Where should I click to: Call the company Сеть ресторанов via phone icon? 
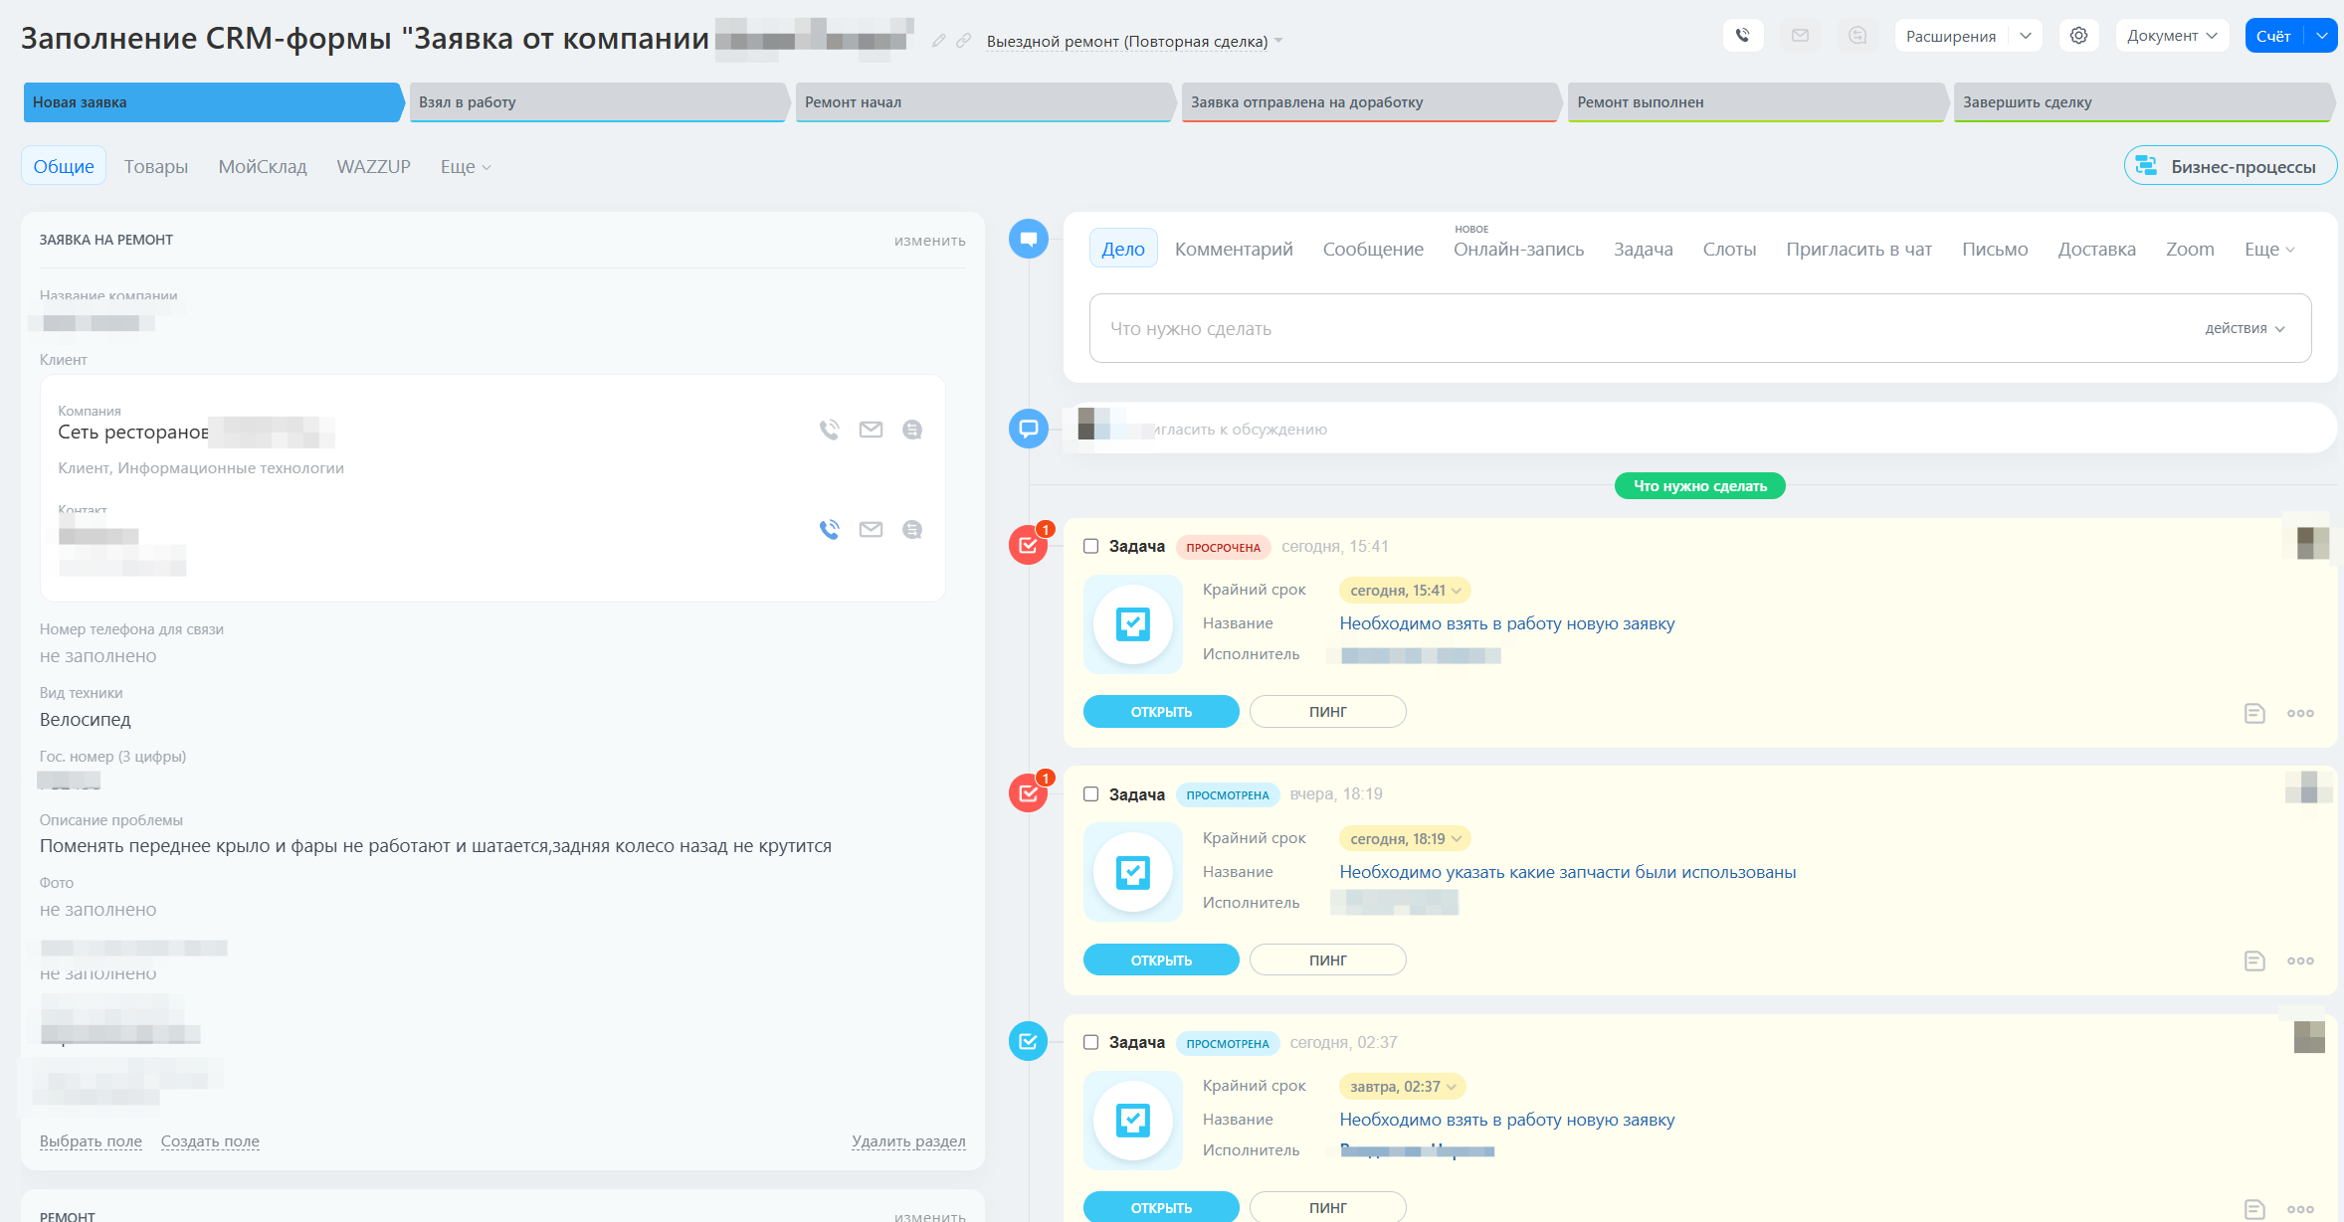829,430
